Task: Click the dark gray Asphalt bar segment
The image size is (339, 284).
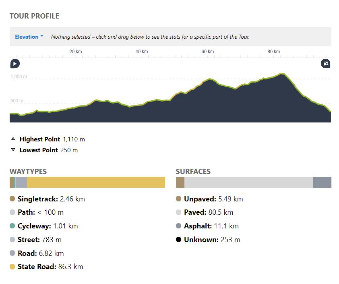Action: [322, 182]
